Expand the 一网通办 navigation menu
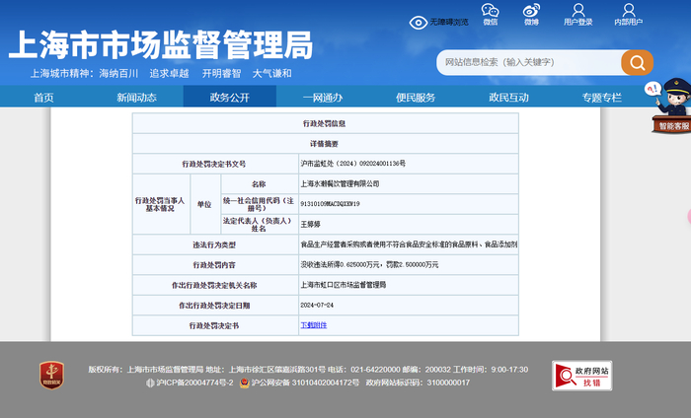Image resolution: width=691 pixels, height=418 pixels. point(322,98)
